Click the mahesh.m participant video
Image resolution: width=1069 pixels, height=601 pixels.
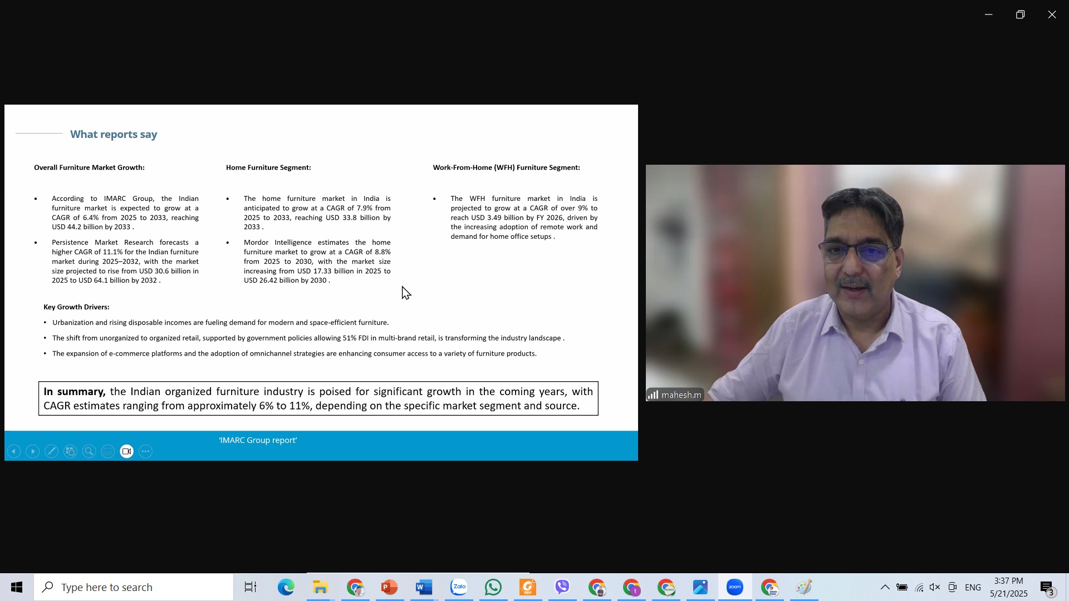[x=855, y=283]
